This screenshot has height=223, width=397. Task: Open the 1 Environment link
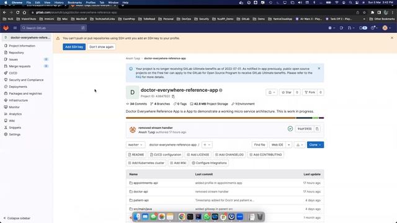pos(243,104)
